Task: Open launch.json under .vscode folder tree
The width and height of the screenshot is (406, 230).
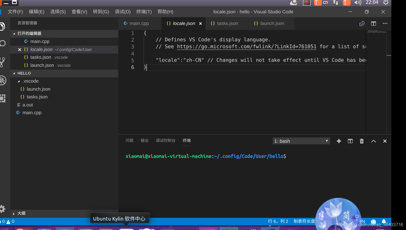Action: 64,89
